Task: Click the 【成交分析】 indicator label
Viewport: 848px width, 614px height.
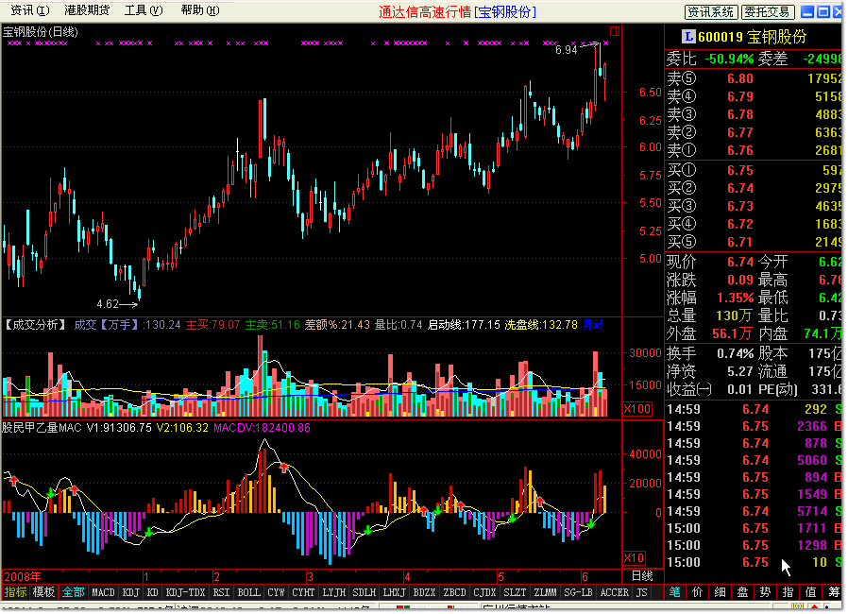Action: coord(35,325)
